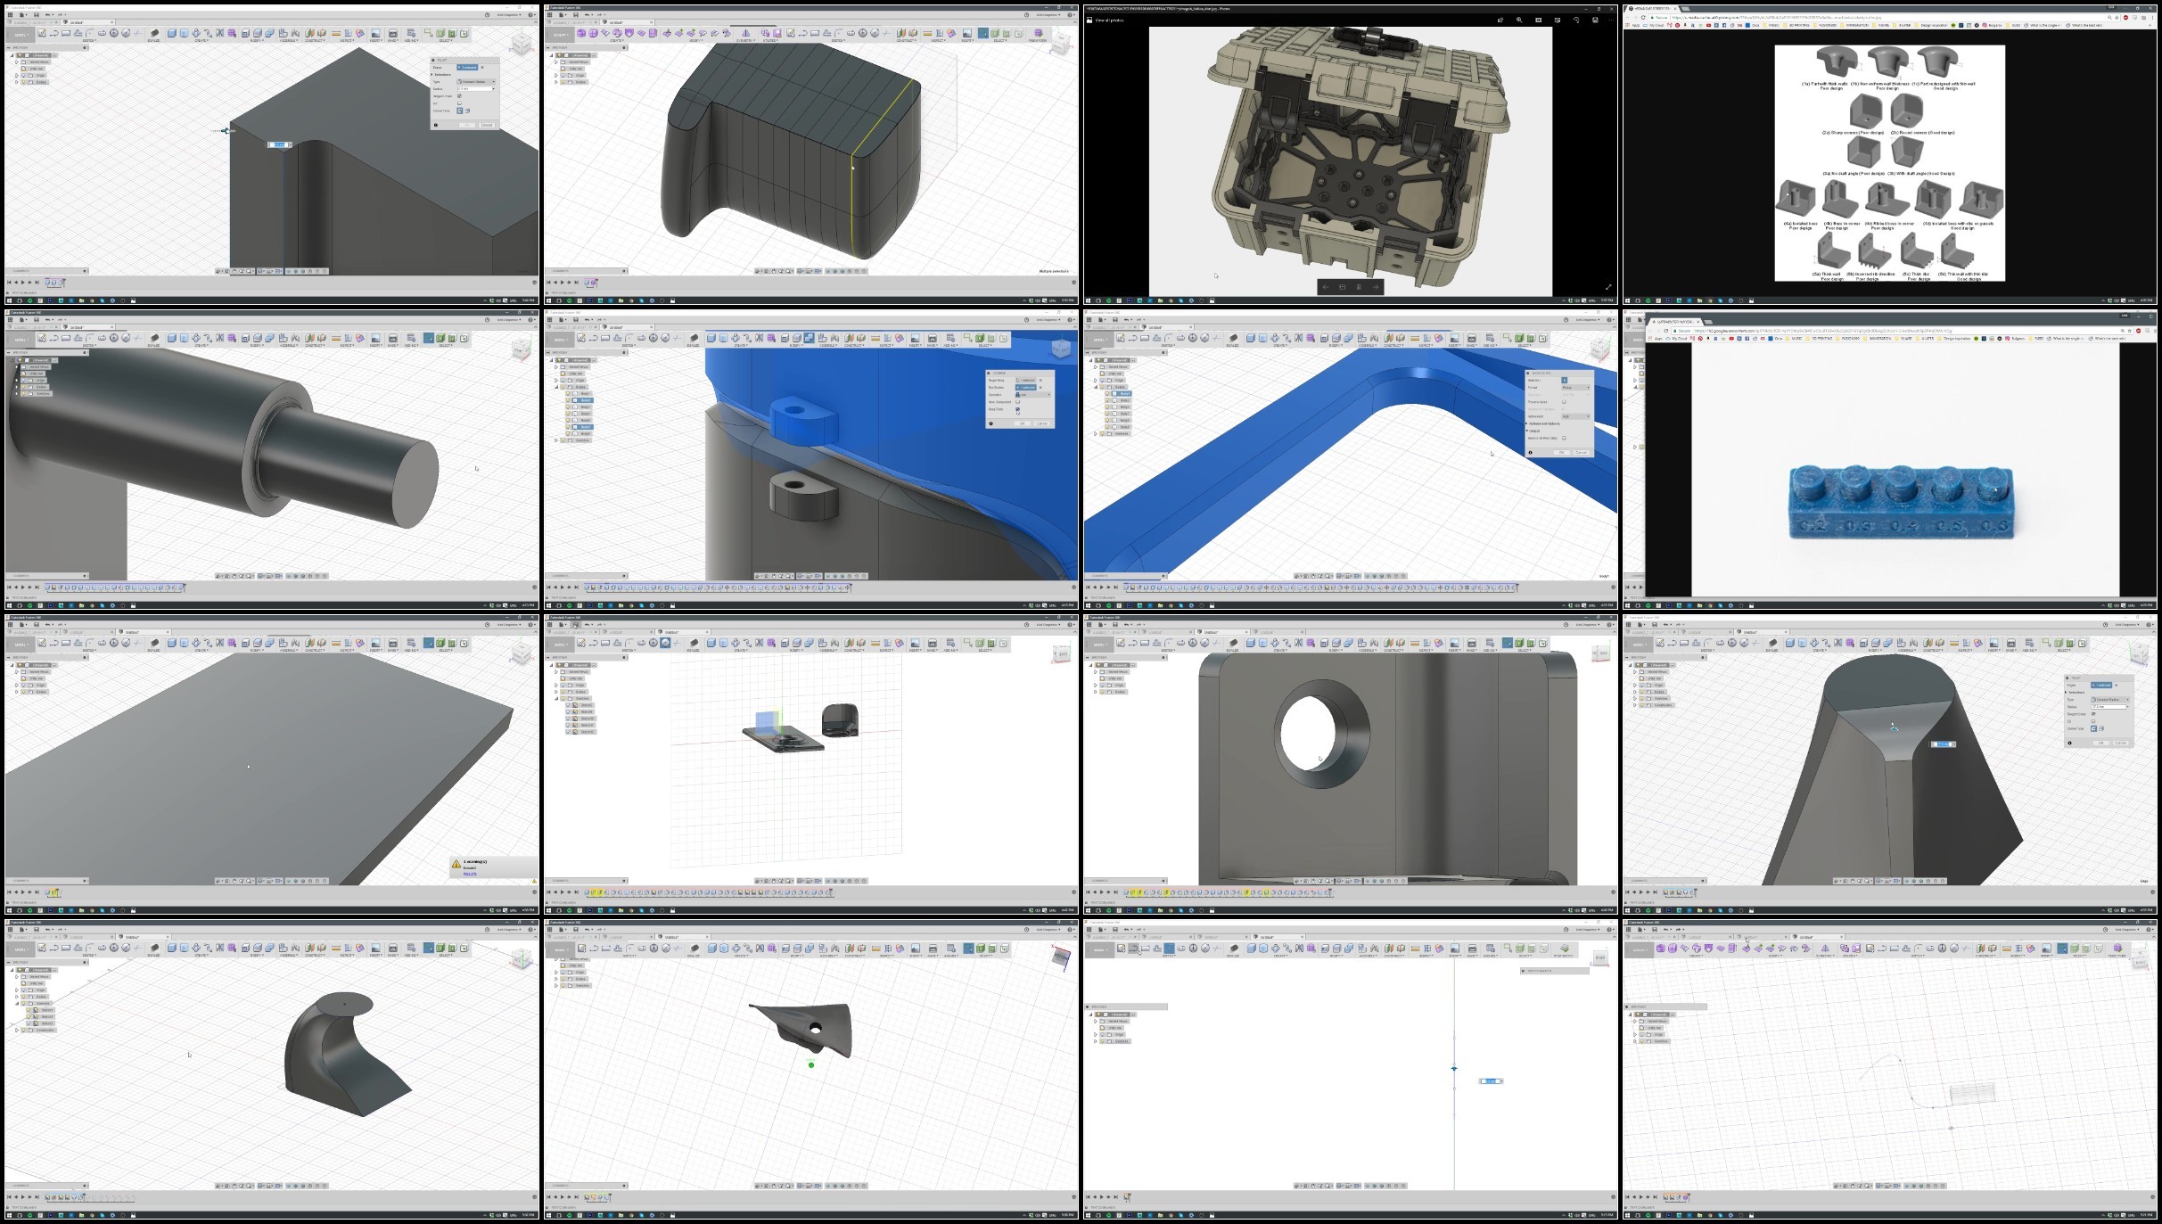Open Constant Radius type dropdown in L-block Fillet dialog
The image size is (2162, 1224).
pos(476,82)
